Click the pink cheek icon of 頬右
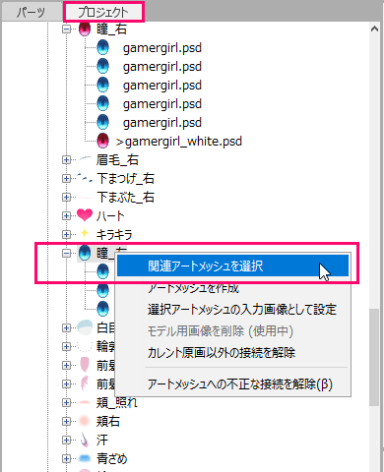The width and height of the screenshot is (384, 472). pos(85,421)
